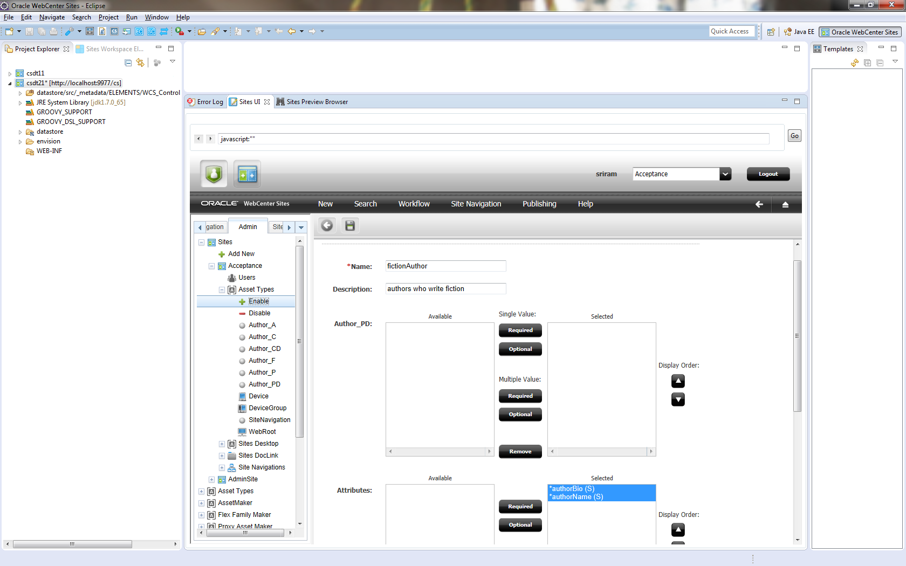The image size is (906, 566).
Task: Click the Logout button
Action: click(x=768, y=174)
